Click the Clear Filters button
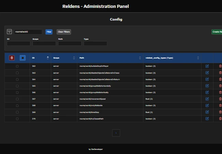The width and height of the screenshot is (222, 154). coord(64,32)
